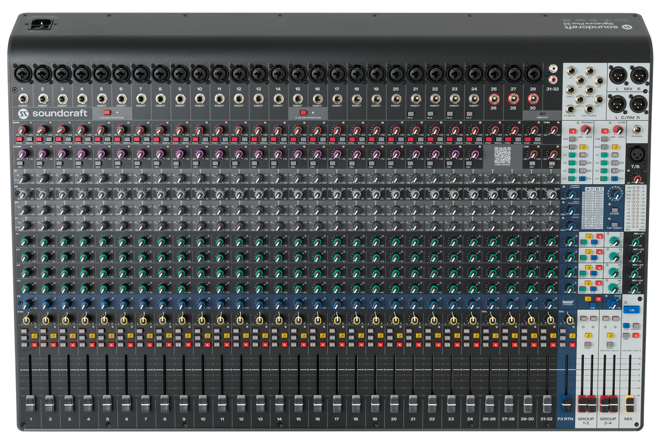Click the USB 4X4 port
Image resolution: width=664 pixels, height=443 pixels.
point(542,114)
